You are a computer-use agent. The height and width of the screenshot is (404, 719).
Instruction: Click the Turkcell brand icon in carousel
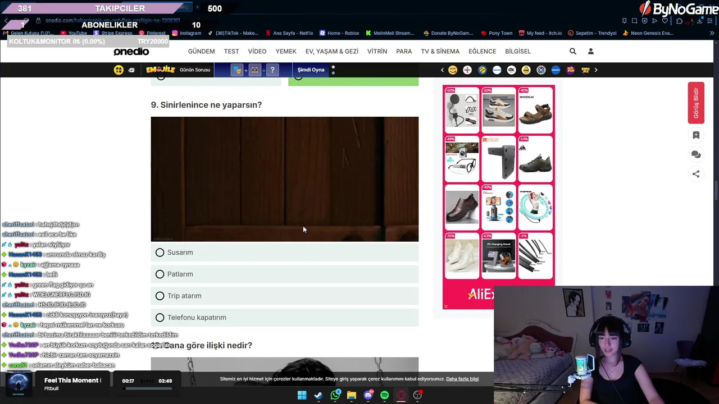[x=482, y=70]
